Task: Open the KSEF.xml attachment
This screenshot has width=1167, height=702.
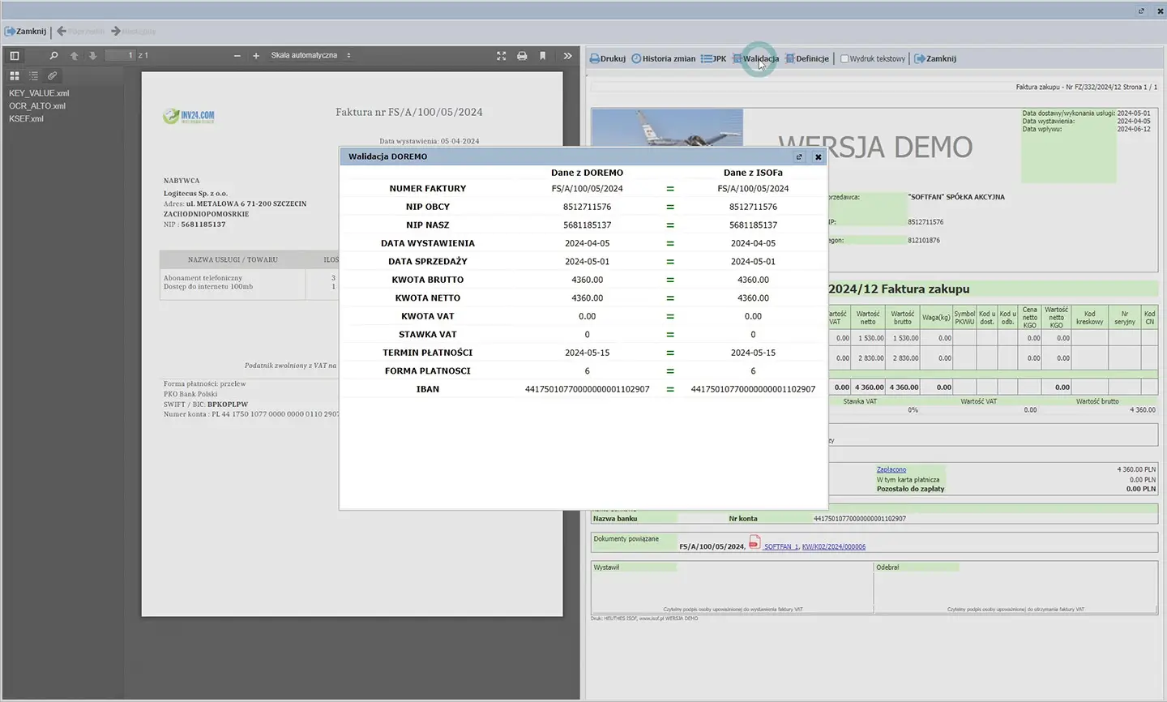Action: [26, 119]
